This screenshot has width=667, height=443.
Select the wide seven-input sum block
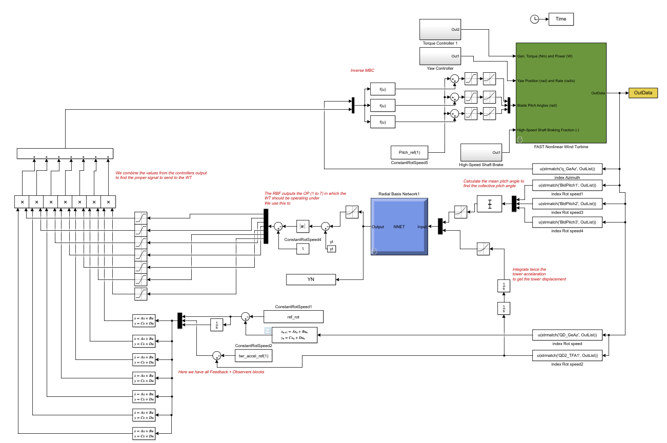tap(65, 153)
